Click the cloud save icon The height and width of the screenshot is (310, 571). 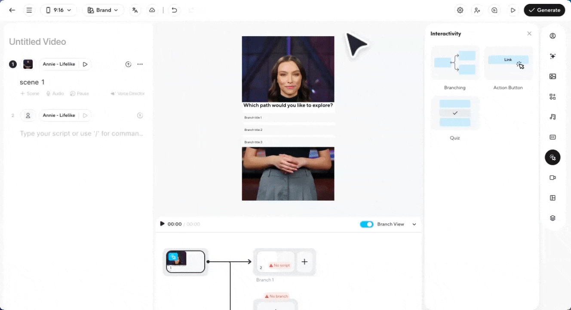click(152, 10)
